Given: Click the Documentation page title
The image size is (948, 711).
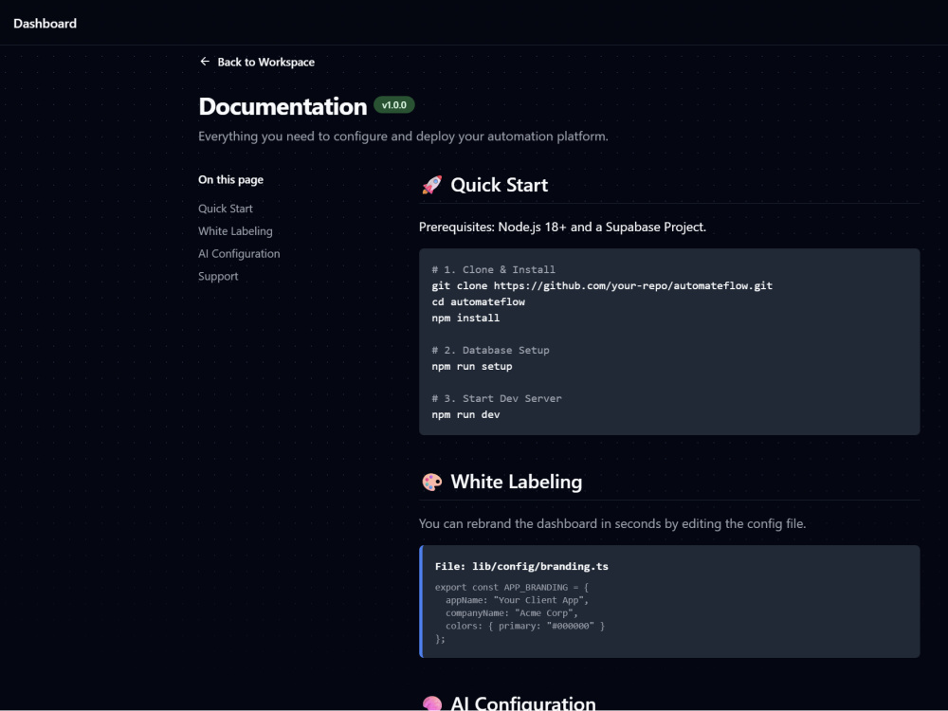Looking at the screenshot, I should point(283,106).
